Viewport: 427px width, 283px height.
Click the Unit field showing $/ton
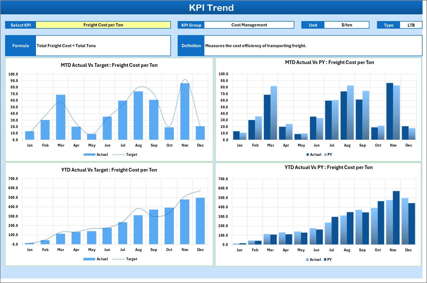[347, 25]
